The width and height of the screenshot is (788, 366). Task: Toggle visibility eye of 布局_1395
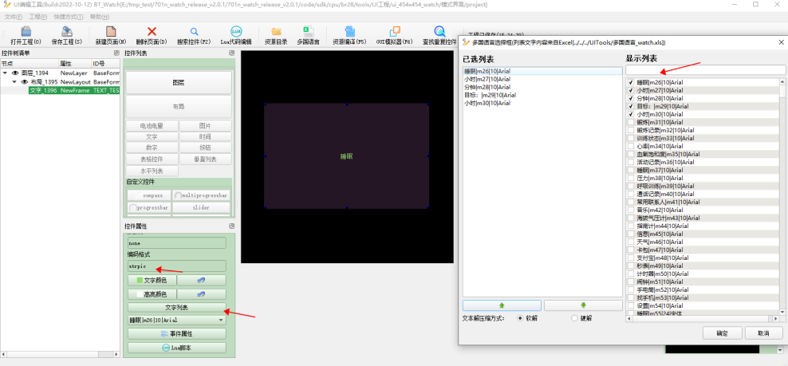[x=24, y=81]
